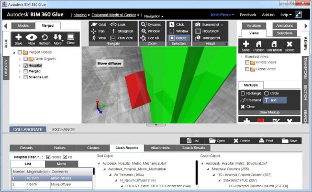Choose the Freehand markup tool
Screen dimensions: 312x192
coord(251,100)
